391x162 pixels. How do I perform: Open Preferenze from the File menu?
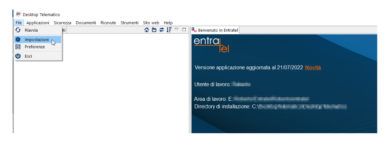(x=34, y=47)
